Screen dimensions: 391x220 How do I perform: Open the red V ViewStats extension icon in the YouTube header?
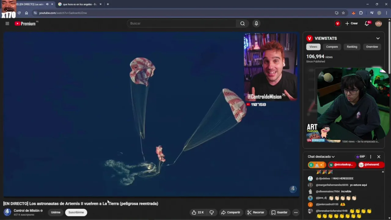tap(338, 24)
